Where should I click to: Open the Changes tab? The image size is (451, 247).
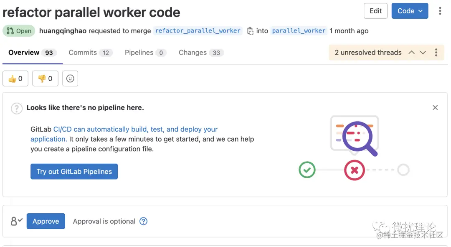coord(201,52)
